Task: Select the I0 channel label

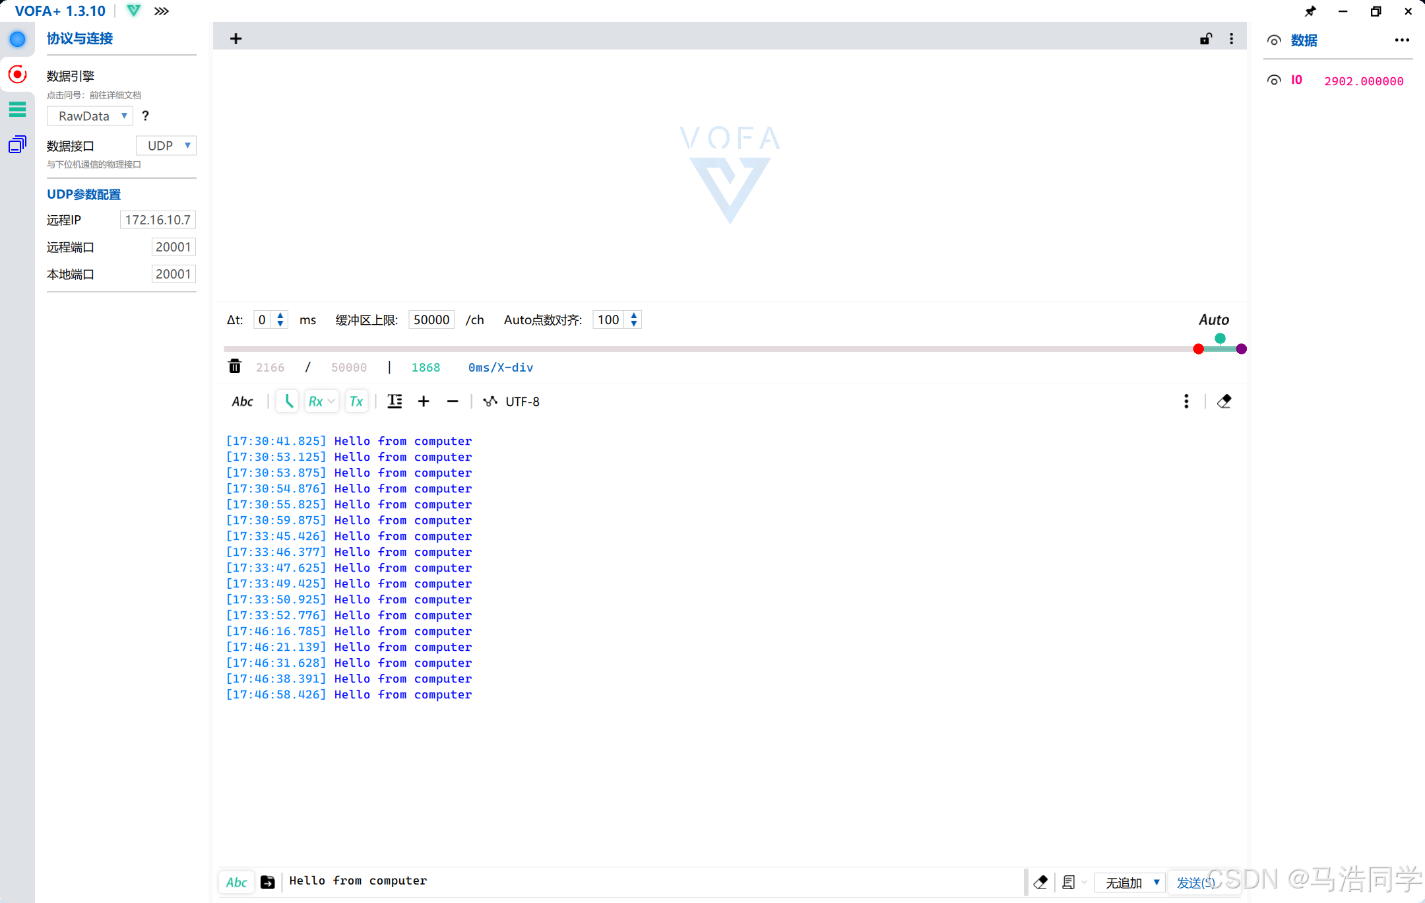Action: click(1296, 80)
